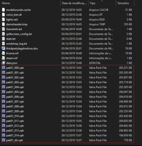The width and height of the screenshot is (142, 146).
Task: Click the GameInfo.txt text file icon
Action: coord(4,29)
